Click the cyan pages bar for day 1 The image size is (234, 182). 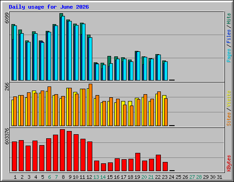pos(15,53)
